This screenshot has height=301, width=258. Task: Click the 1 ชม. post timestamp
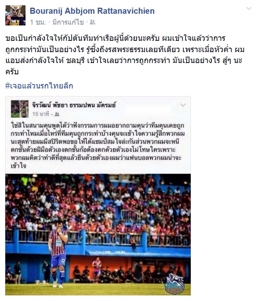click(x=38, y=22)
